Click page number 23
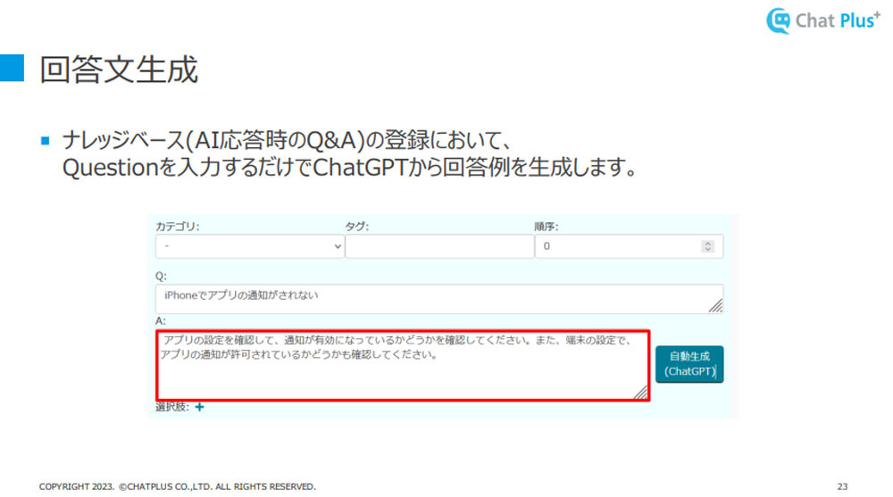 click(x=842, y=487)
